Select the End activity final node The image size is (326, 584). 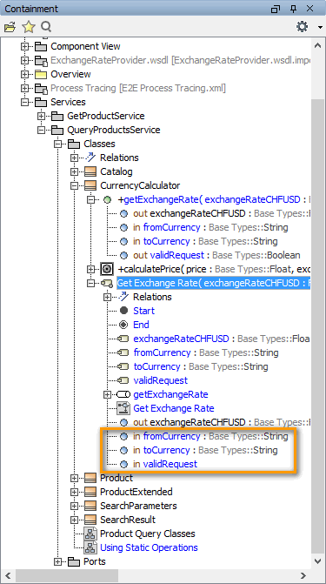click(x=141, y=325)
